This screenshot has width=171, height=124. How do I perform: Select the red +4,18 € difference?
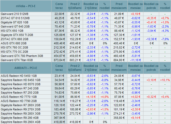91,97
